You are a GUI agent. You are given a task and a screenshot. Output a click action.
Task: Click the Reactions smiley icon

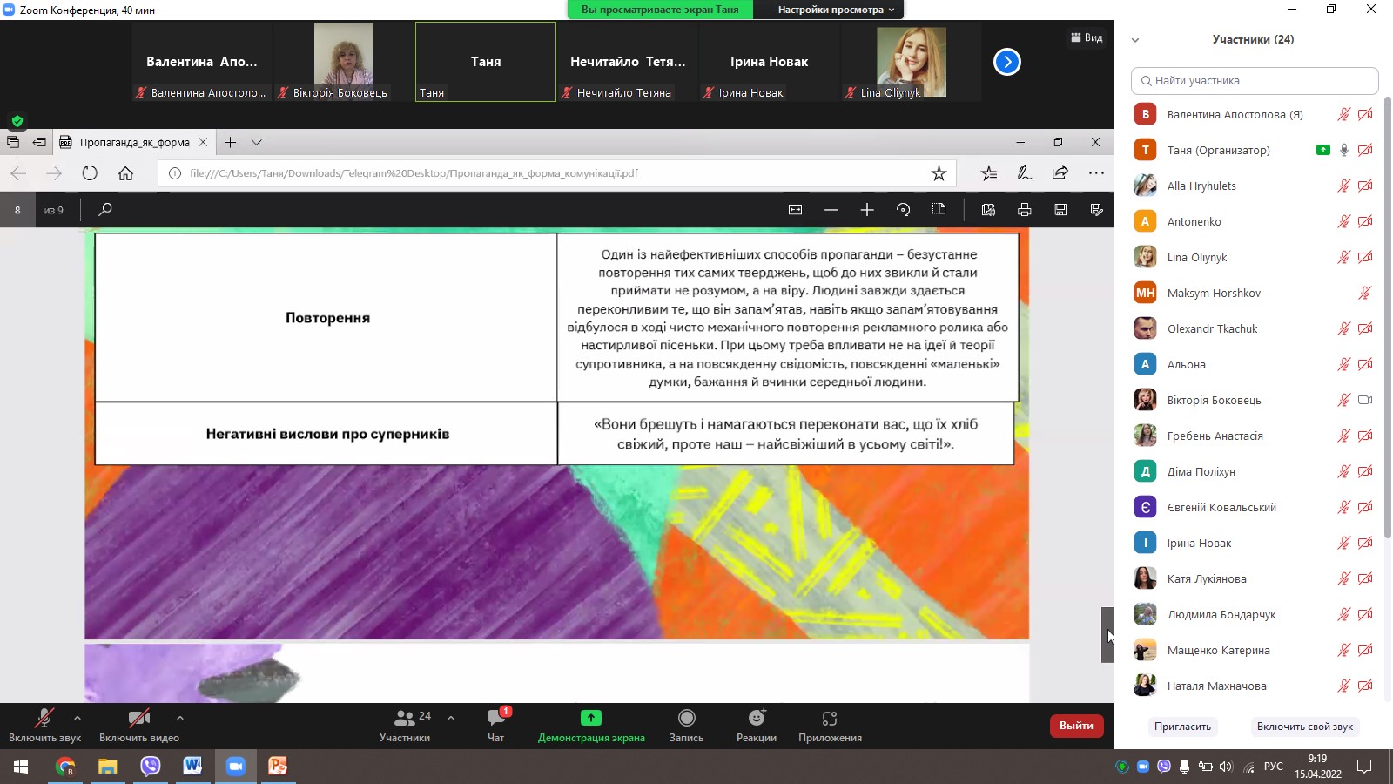coord(757,719)
